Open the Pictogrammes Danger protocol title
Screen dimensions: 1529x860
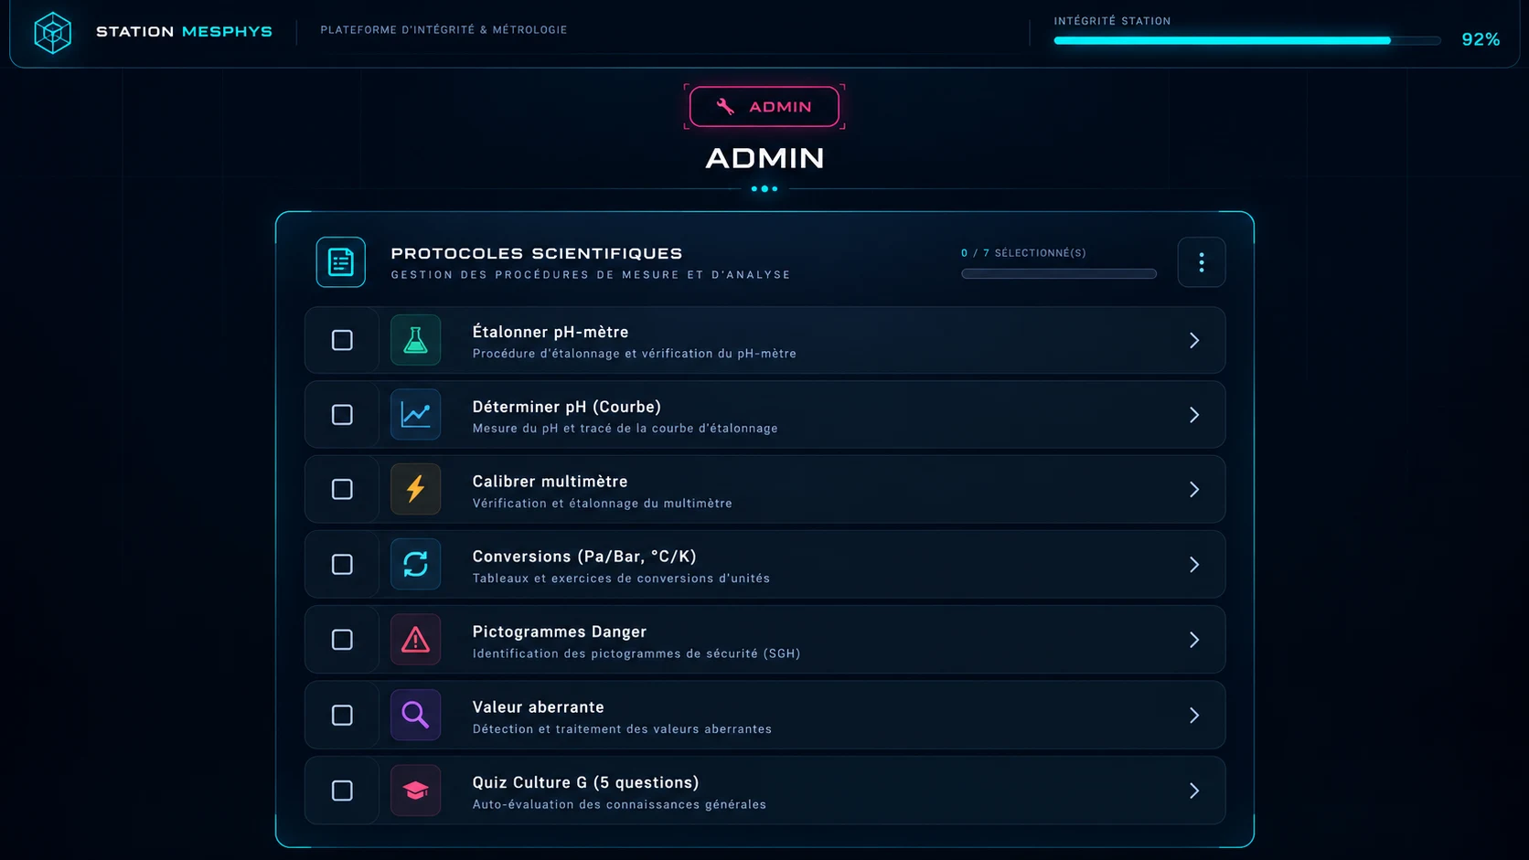560,632
